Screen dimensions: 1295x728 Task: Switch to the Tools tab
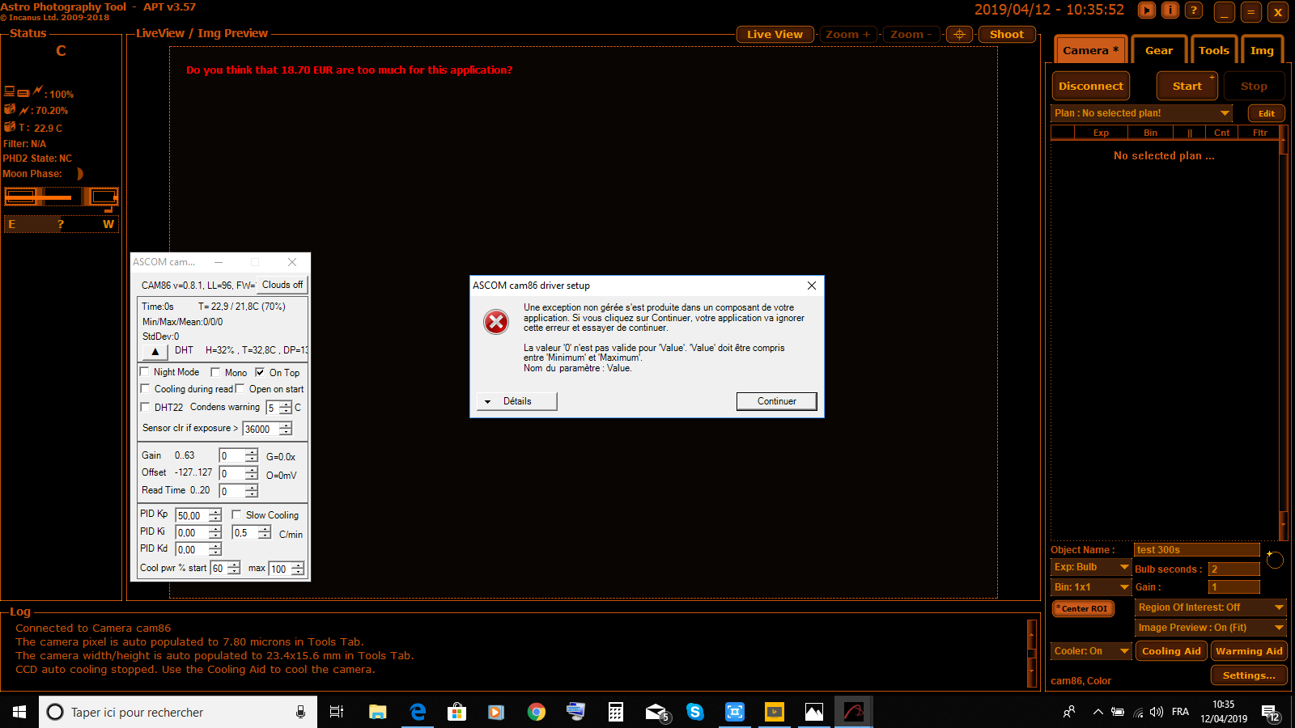(x=1214, y=50)
